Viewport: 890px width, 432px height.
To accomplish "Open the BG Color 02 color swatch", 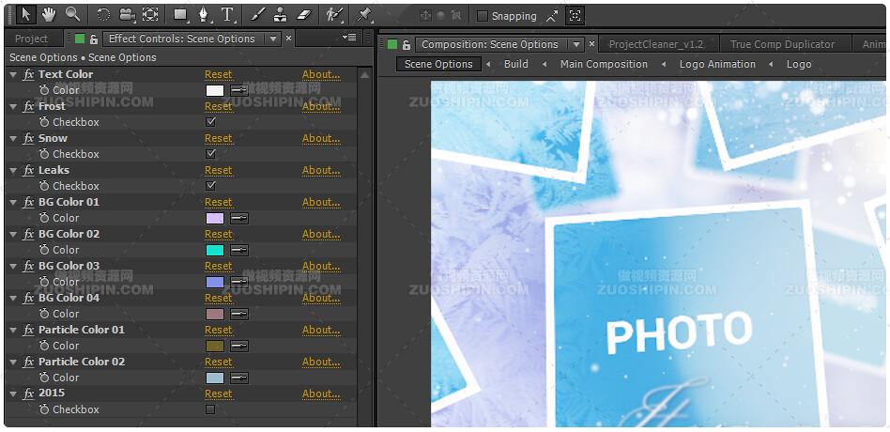I will [214, 250].
